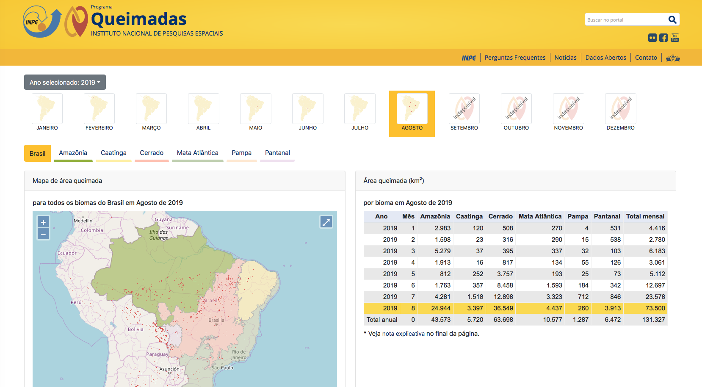Select the unavailable SETEMBRO month thumbnail

click(464, 109)
